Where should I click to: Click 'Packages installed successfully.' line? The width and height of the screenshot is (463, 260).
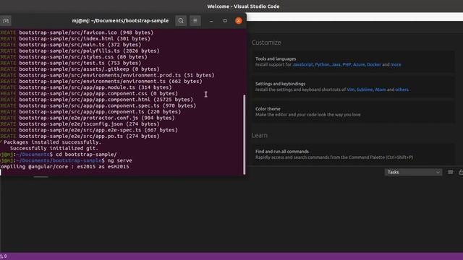(x=52, y=142)
